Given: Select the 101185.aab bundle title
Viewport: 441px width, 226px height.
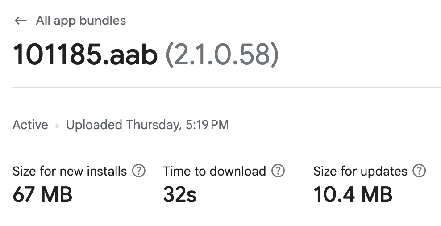Looking at the screenshot, I should point(85,55).
